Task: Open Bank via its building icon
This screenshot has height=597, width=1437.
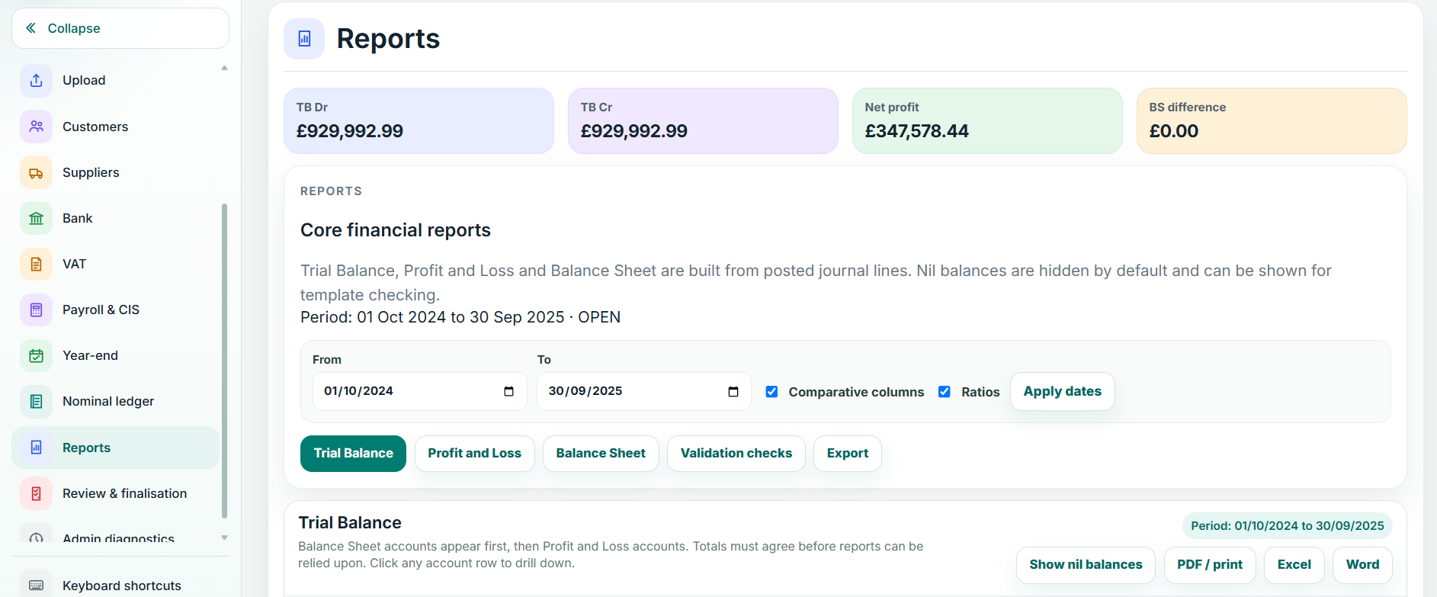Action: click(36, 218)
